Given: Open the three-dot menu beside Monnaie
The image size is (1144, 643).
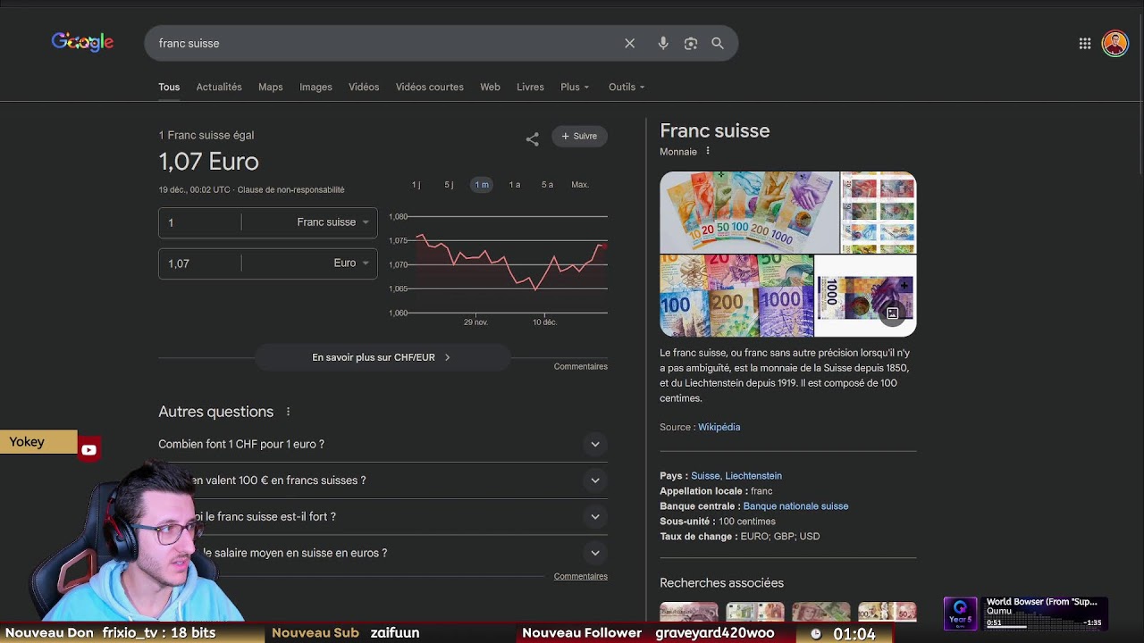Looking at the screenshot, I should coord(708,151).
